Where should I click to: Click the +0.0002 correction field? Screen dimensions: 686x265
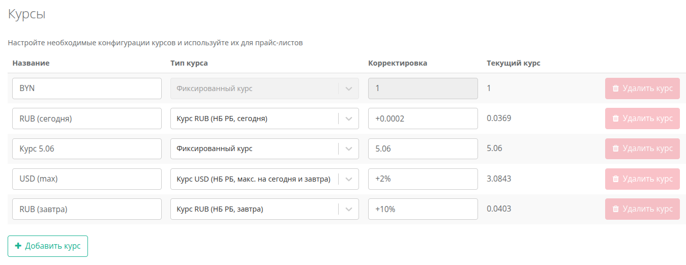(423, 119)
